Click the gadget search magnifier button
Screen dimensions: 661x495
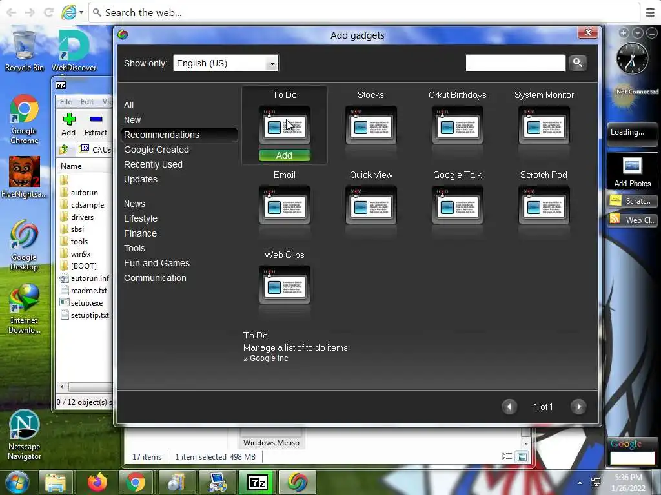coord(578,63)
